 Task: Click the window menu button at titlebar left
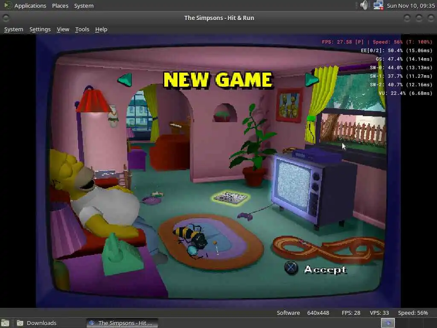coord(6,18)
